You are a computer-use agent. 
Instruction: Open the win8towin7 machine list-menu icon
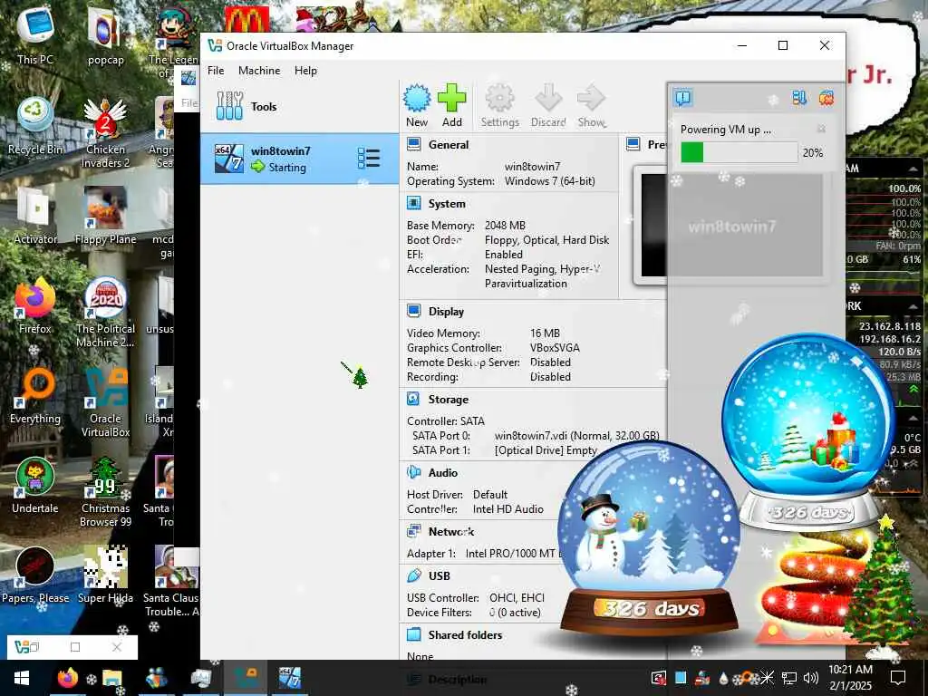click(369, 159)
